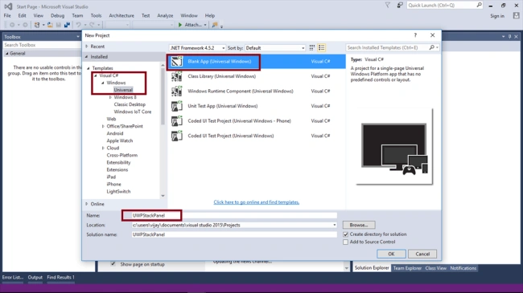Select the Android template category

pos(115,133)
